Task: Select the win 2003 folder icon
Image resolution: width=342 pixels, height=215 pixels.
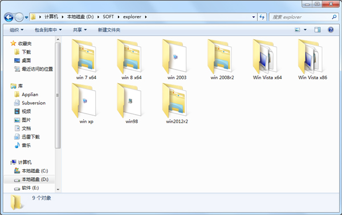Action: point(175,56)
